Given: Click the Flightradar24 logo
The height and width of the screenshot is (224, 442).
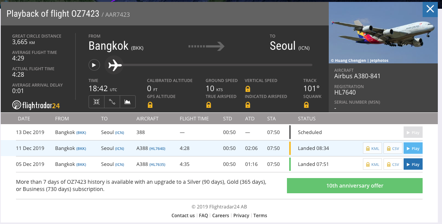Looking at the screenshot, I should click(36, 106).
